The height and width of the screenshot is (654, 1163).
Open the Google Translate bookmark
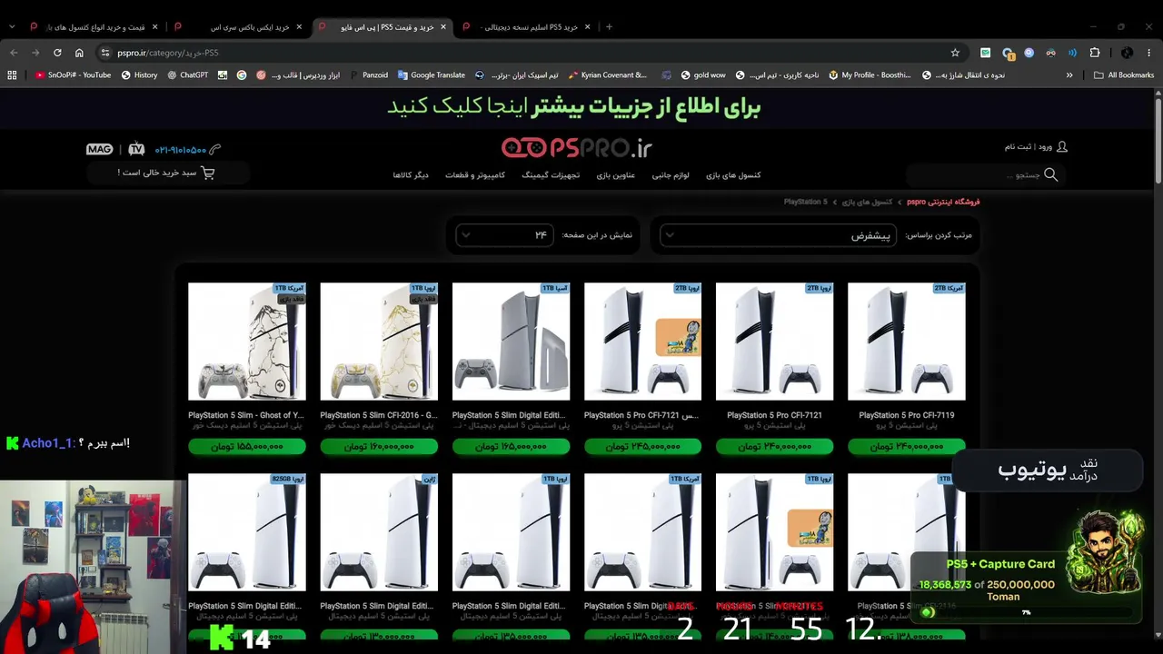[x=432, y=75]
